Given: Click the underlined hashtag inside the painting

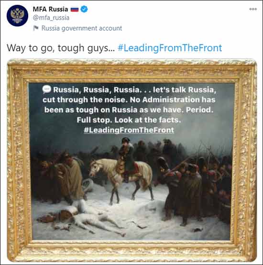Looking at the screenshot, I should point(129,130).
